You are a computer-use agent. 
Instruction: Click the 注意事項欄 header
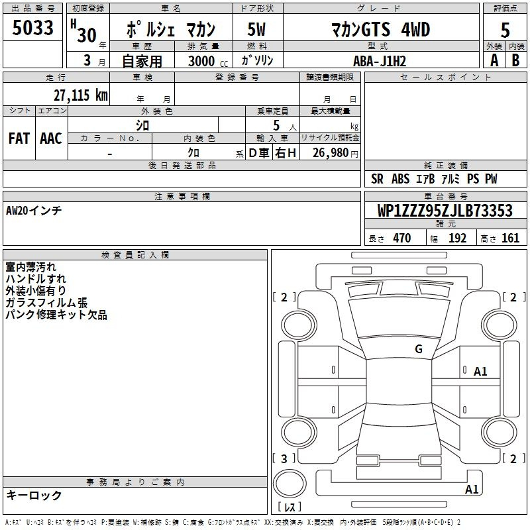(182, 196)
